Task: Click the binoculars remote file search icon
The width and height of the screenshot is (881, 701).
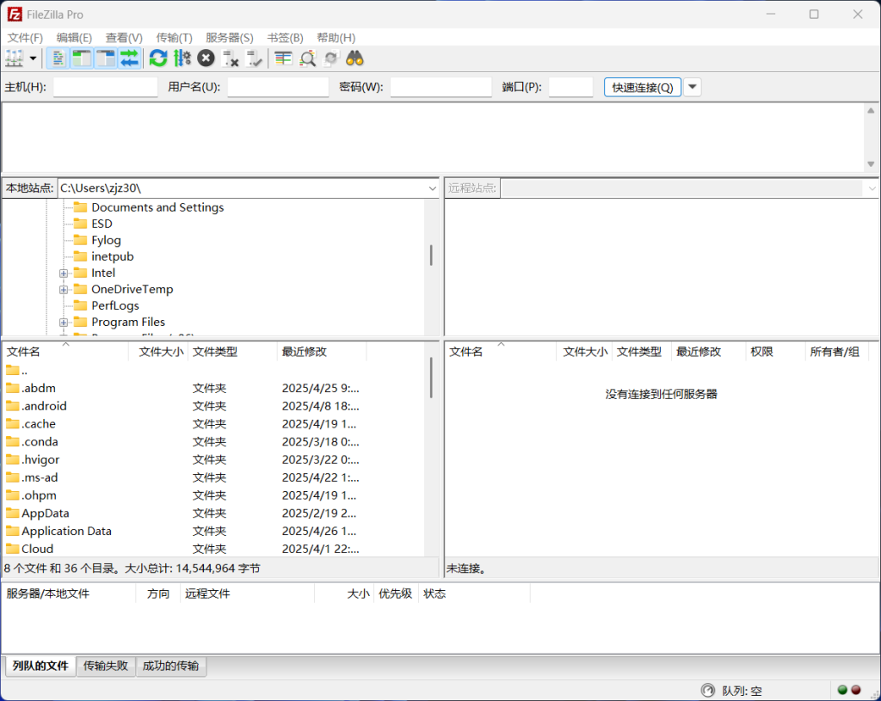Action: click(x=354, y=58)
